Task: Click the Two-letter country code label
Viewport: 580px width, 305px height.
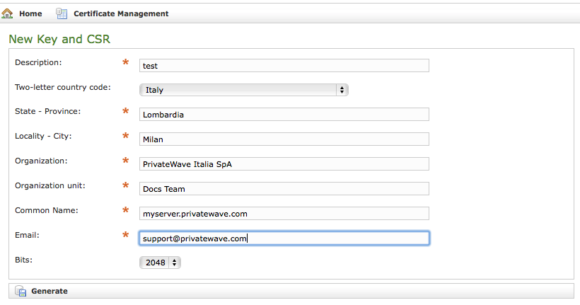Action: coord(62,88)
